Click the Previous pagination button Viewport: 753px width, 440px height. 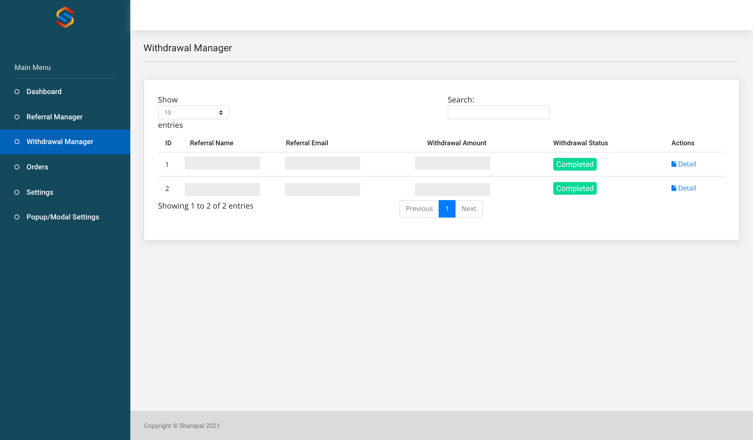point(419,209)
